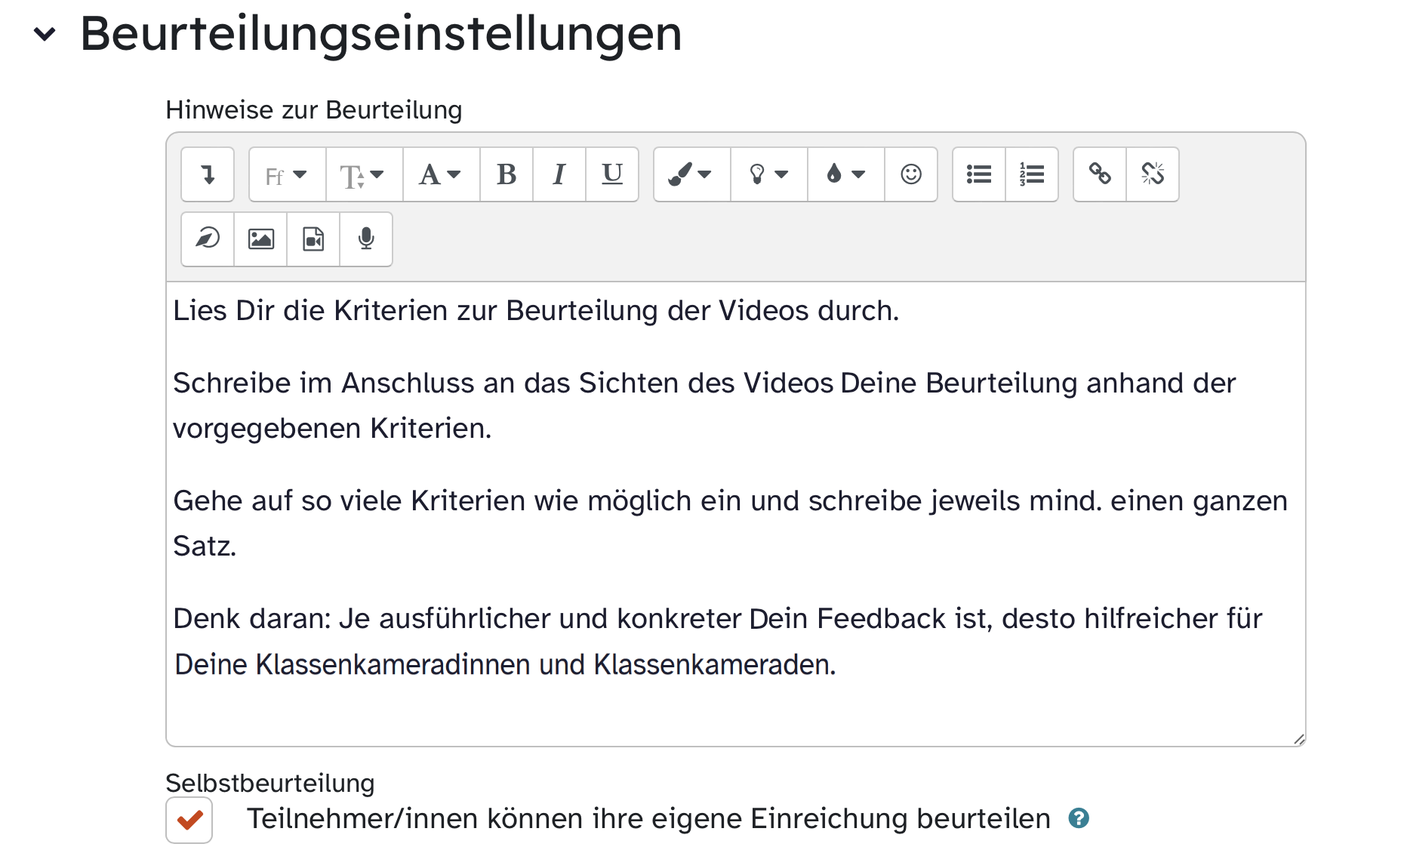Underline the selected text
This screenshot has width=1401, height=853.
612,174
